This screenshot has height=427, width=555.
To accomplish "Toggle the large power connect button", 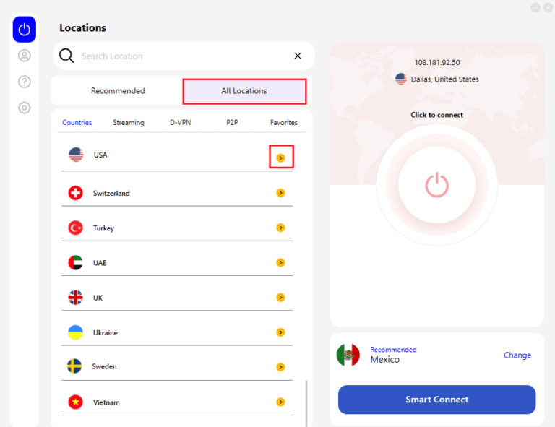I will (436, 185).
